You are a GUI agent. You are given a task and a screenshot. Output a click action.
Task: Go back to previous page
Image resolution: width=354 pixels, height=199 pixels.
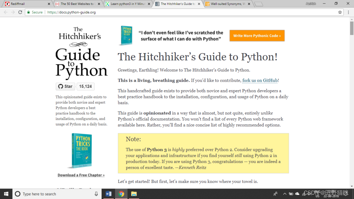click(6, 12)
